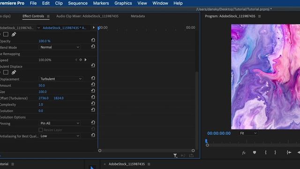Image resolution: width=300 pixels, height=169 pixels.
Task: Mark Out point in Program monitor
Action: (275, 153)
